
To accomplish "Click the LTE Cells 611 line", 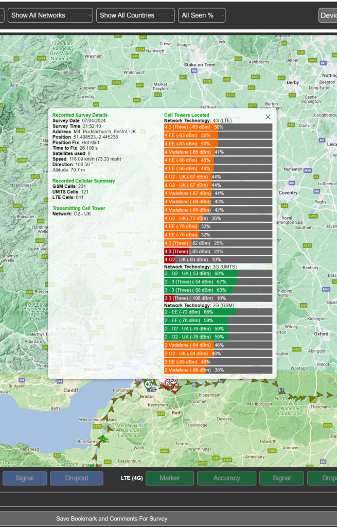I will tap(68, 197).
